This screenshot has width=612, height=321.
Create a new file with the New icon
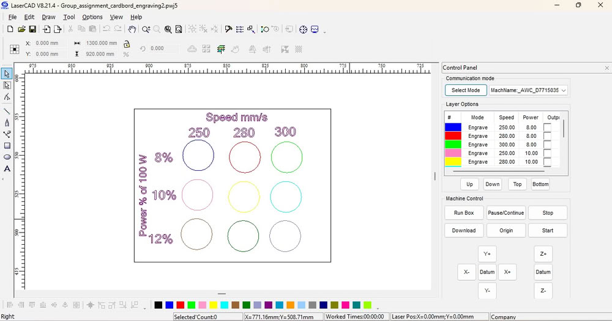(x=10, y=29)
